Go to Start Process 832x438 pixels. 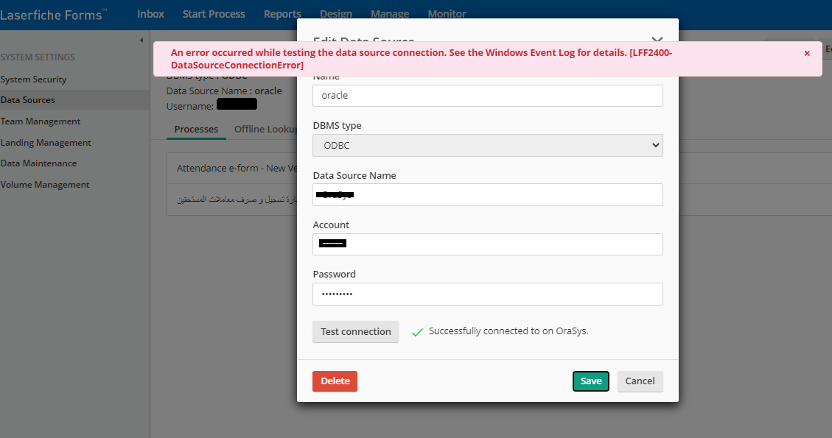(x=214, y=14)
